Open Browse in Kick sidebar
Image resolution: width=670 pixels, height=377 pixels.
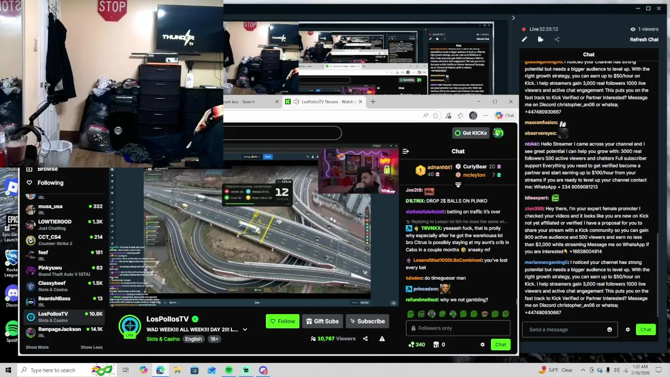48,169
